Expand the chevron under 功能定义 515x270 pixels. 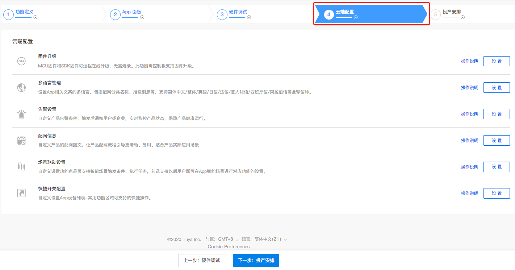tap(35, 17)
